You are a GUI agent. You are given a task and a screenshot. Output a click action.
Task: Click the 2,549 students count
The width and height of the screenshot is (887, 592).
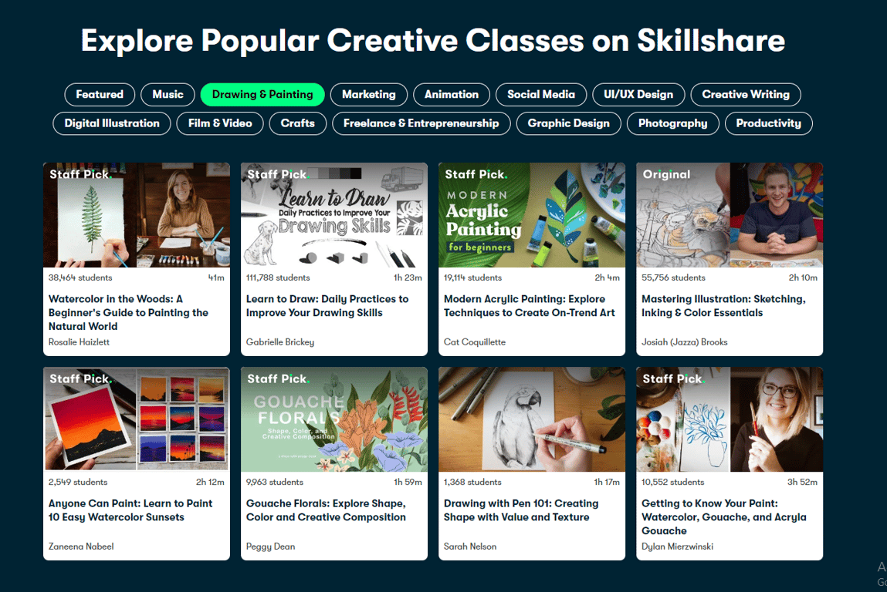[77, 482]
